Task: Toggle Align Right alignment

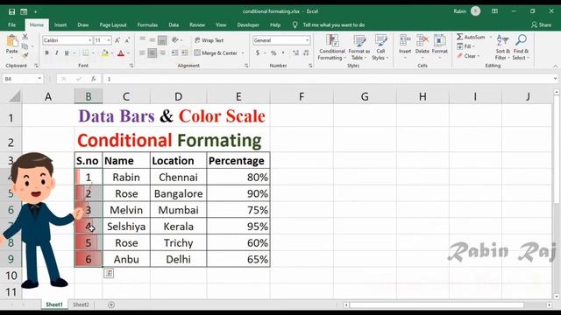Action: click(x=162, y=52)
